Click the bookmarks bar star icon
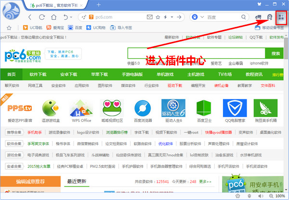This screenshot has height=200, width=289. pyautogui.click(x=9, y=28)
